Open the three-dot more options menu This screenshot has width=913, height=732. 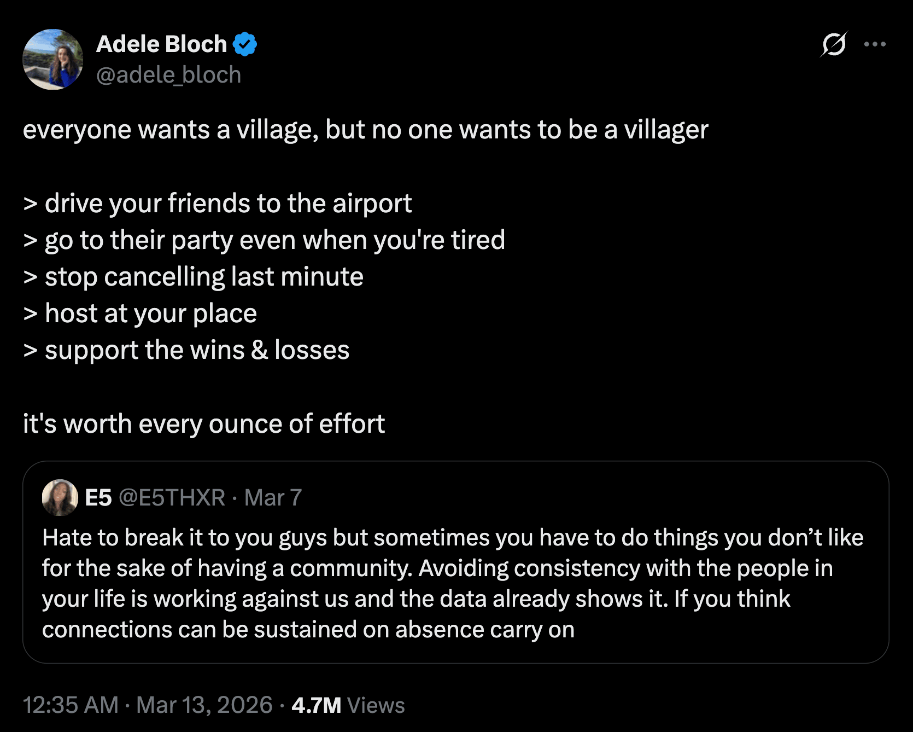875,44
